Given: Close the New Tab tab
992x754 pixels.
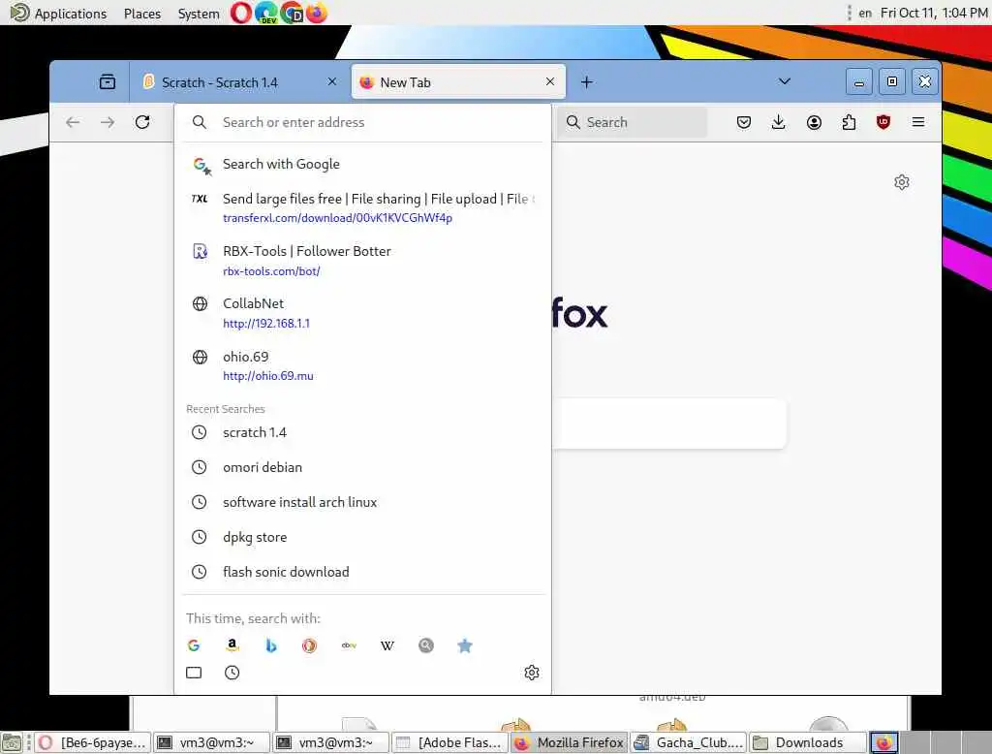Looking at the screenshot, I should [x=550, y=81].
